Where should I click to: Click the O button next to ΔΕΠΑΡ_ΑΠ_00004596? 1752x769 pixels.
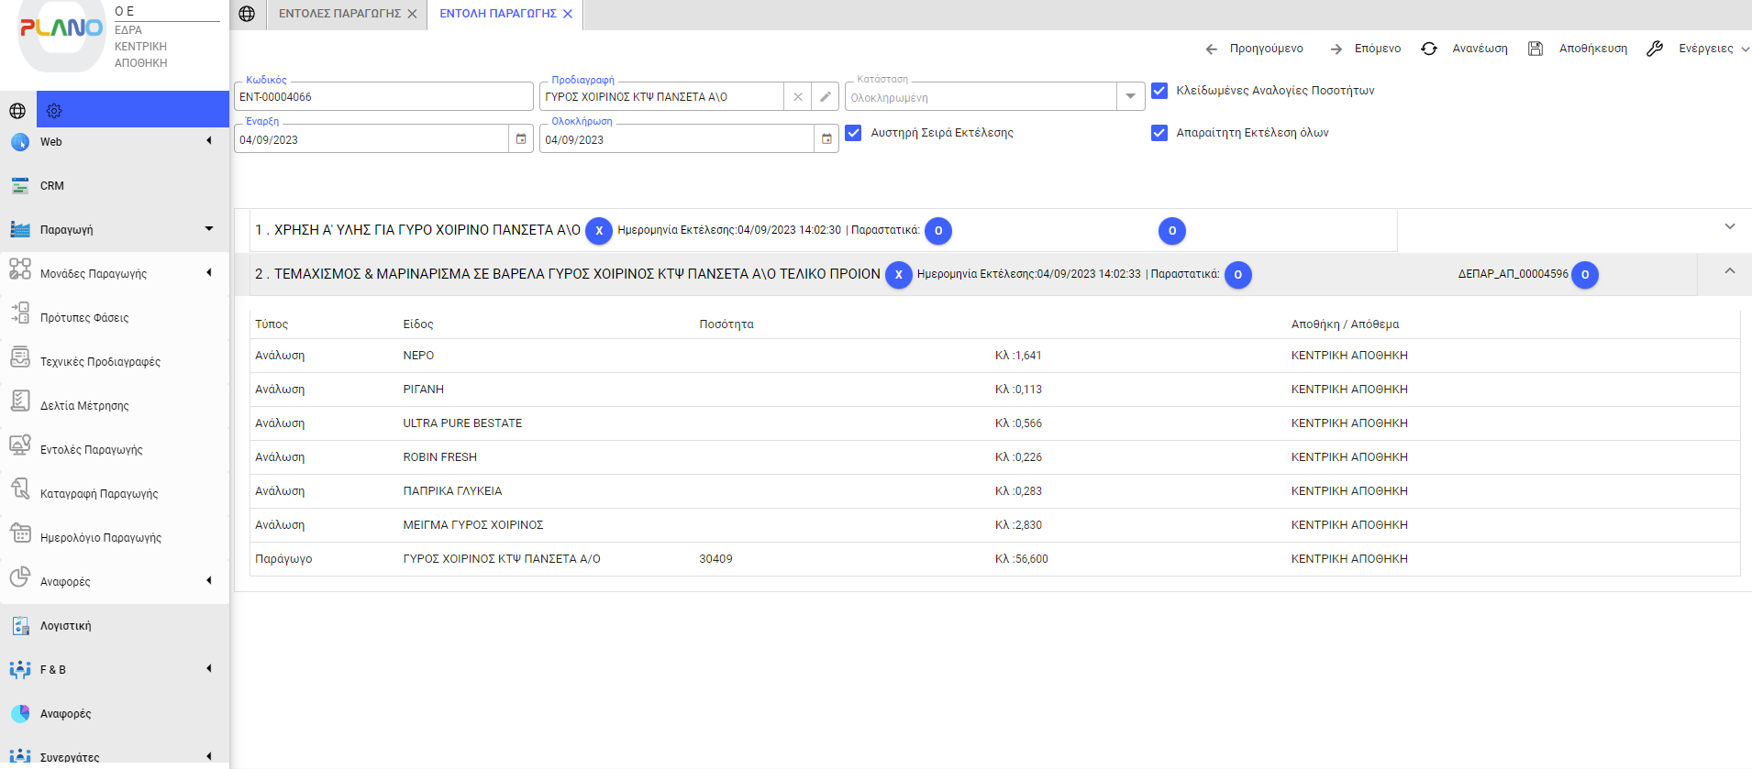point(1585,275)
